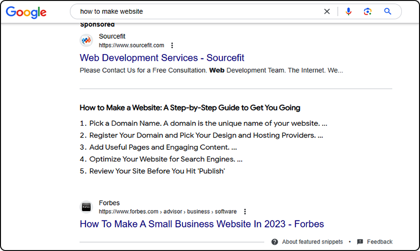Start voice search with the microphone icon

pos(348,11)
